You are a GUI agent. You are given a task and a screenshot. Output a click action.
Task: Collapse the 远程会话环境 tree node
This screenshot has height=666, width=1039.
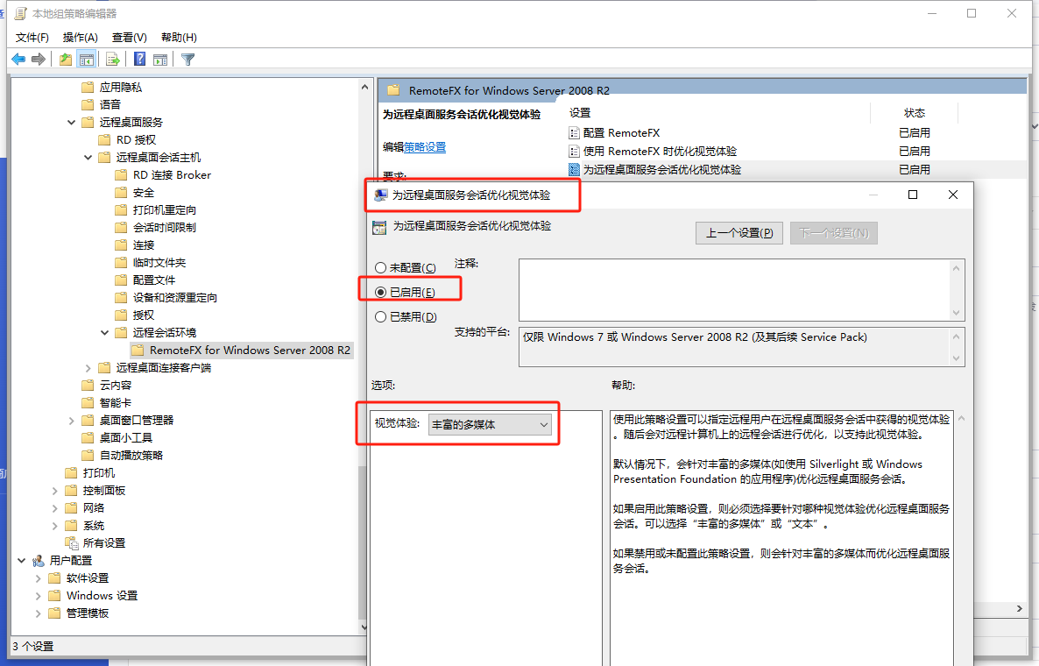click(105, 333)
